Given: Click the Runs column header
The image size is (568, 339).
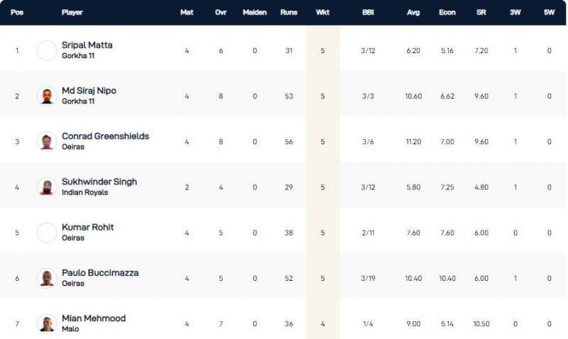Looking at the screenshot, I should click(289, 13).
